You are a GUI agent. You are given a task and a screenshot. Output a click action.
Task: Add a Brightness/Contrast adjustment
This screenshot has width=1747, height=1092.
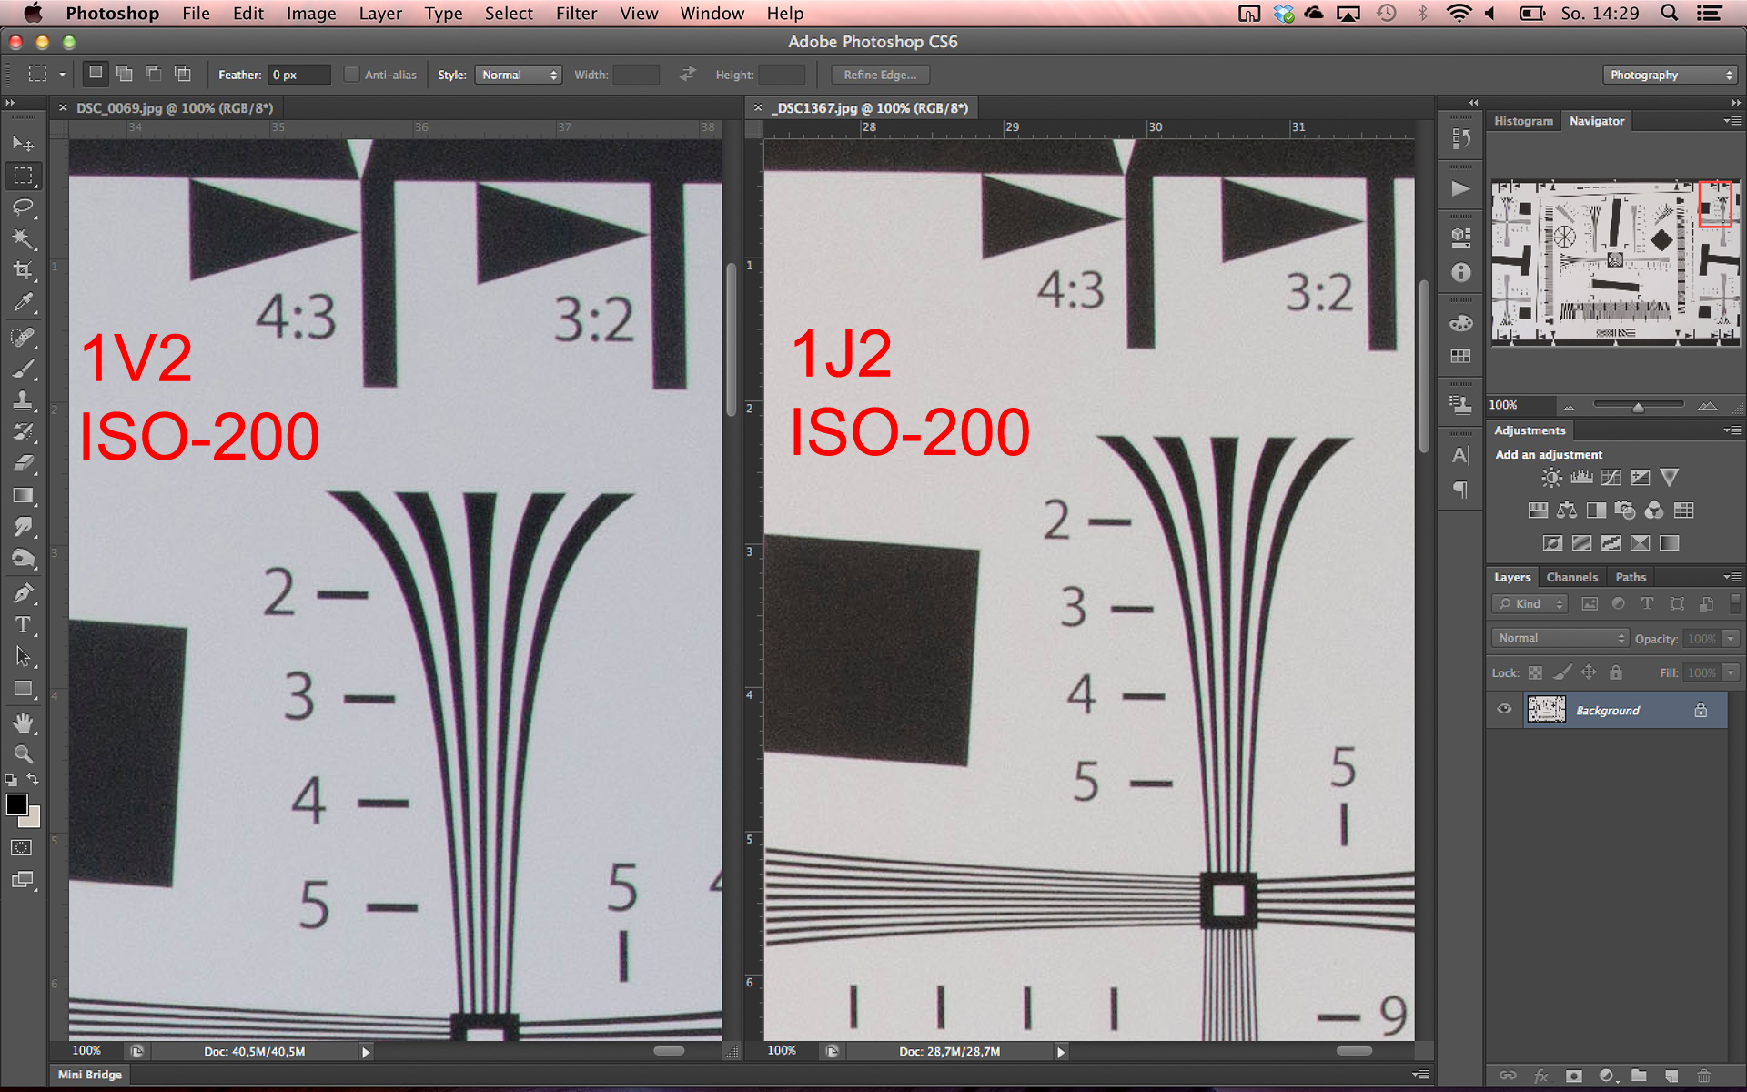[1551, 478]
